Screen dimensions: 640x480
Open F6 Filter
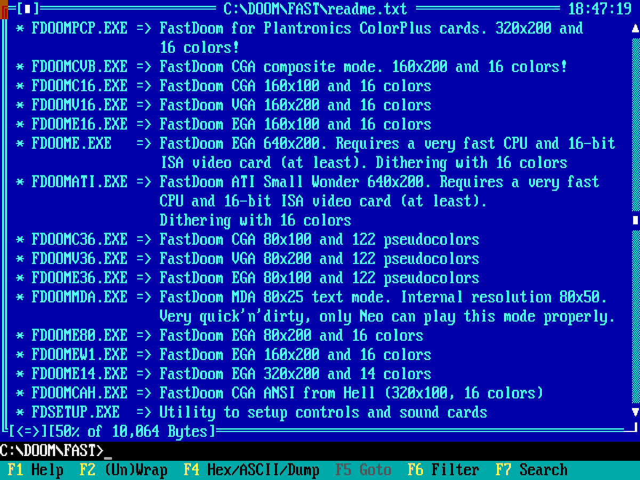tap(444, 470)
